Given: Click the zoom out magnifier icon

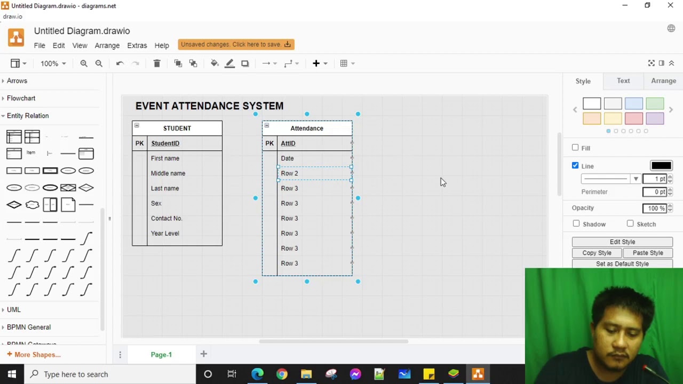Looking at the screenshot, I should [99, 63].
